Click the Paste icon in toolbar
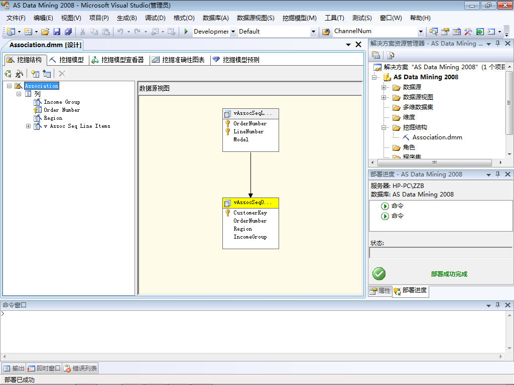This screenshot has height=385, width=514. pos(105,32)
